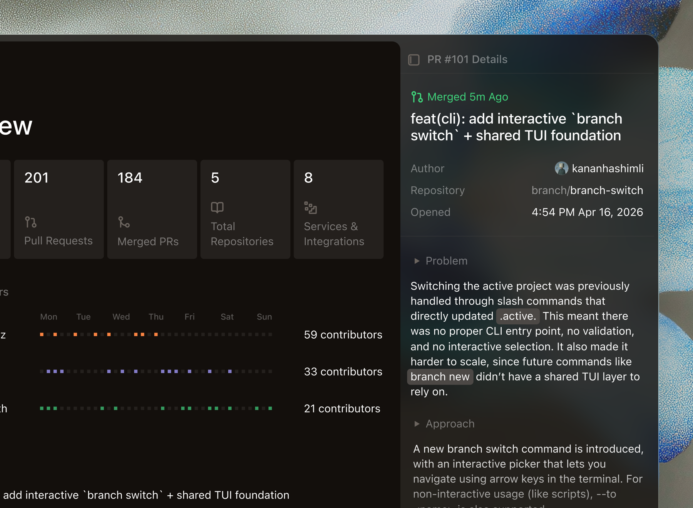Click the purple activity row for 33 contributors

[x=156, y=371]
